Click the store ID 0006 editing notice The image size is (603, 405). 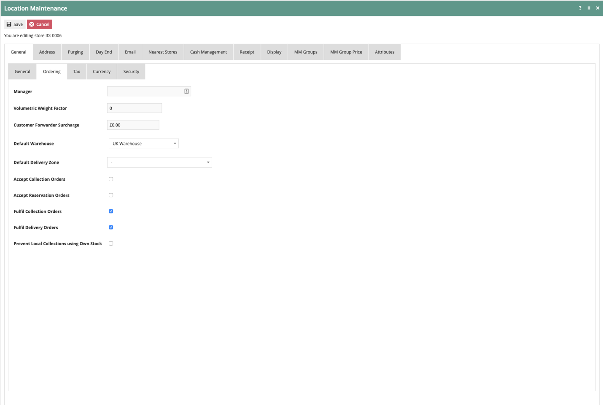pos(33,35)
